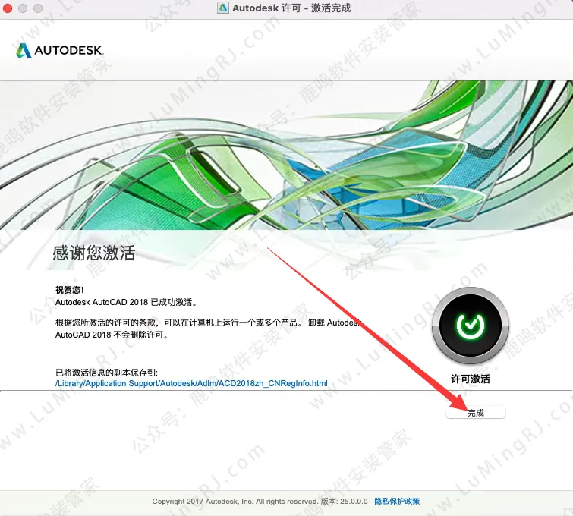Click the Autodesk A logo icon

(24, 50)
